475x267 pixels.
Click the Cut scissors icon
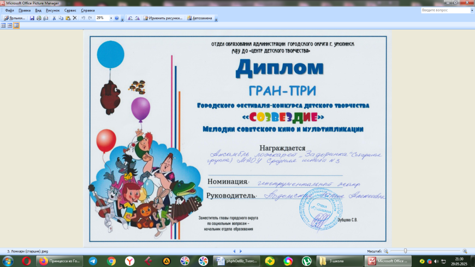pyautogui.click(x=54, y=18)
